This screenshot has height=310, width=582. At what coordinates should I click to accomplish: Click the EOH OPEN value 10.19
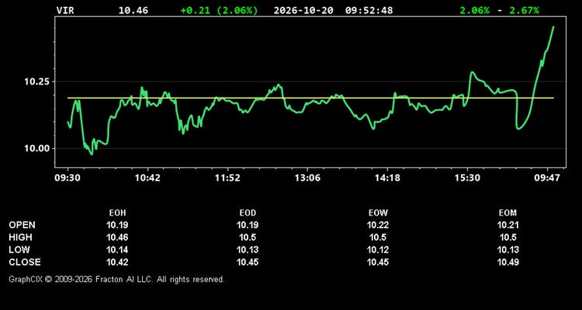click(x=117, y=225)
